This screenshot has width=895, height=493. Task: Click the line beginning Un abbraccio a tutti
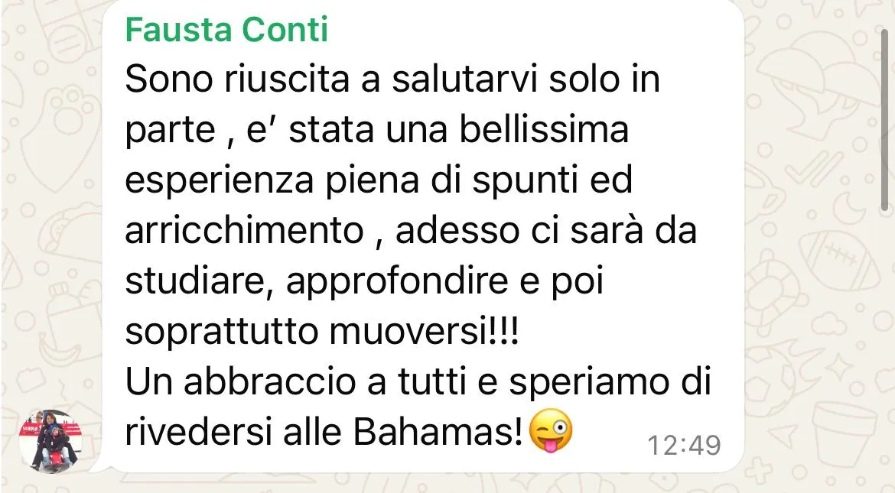tap(418, 381)
